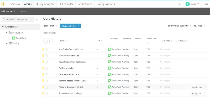The image size is (210, 100).
Task: Sort by the END TIME column sort icon
Action: pos(172,41)
